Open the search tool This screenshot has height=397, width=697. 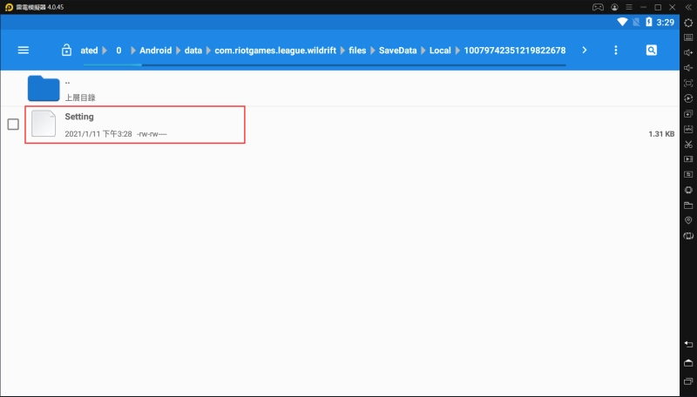(651, 50)
